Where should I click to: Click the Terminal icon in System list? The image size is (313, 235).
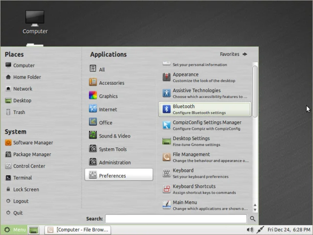pos(8,178)
